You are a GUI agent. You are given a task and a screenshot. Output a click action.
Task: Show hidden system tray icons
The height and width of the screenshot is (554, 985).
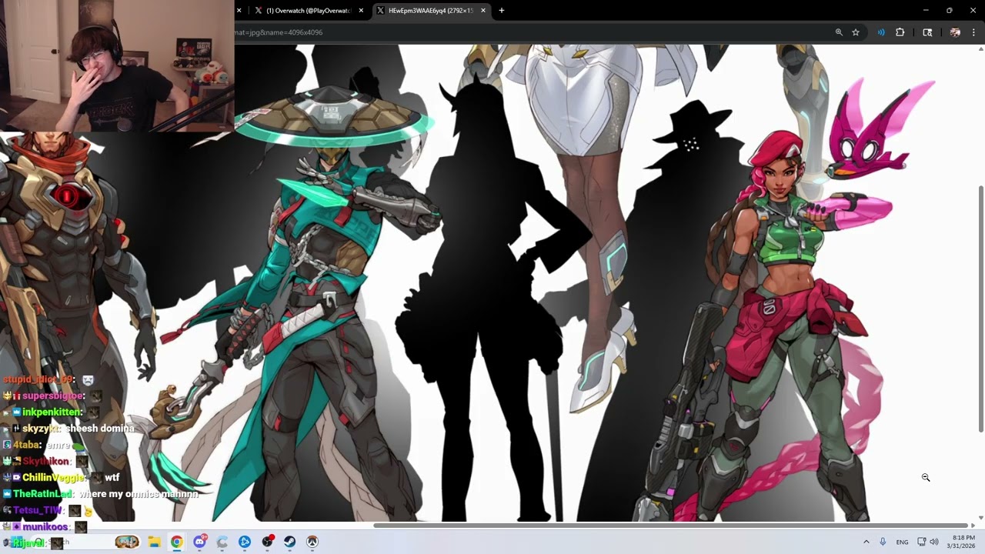pos(866,542)
